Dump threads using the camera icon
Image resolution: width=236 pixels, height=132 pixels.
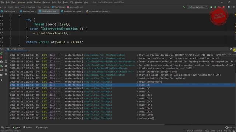[1, 62]
